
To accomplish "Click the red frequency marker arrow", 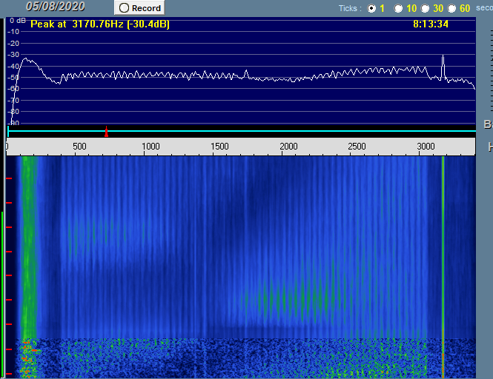I will pos(106,131).
